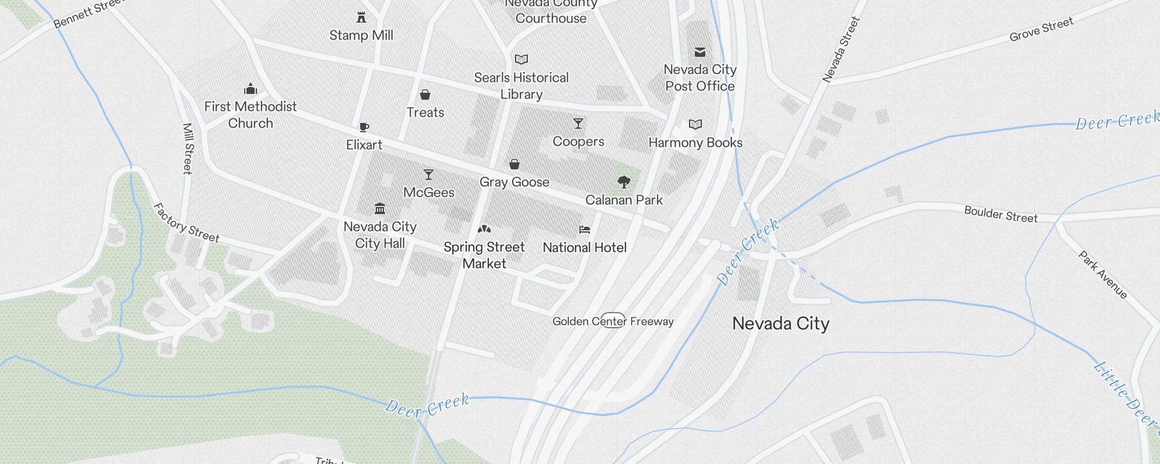This screenshot has width=1160, height=464.
Task: Select the Harmony Books book icon
Action: tap(695, 124)
